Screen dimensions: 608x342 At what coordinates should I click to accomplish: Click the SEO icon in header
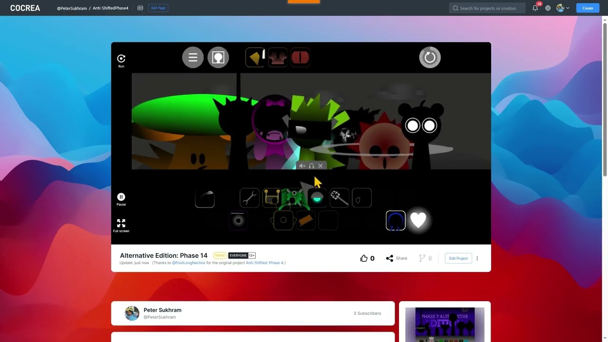[140, 8]
